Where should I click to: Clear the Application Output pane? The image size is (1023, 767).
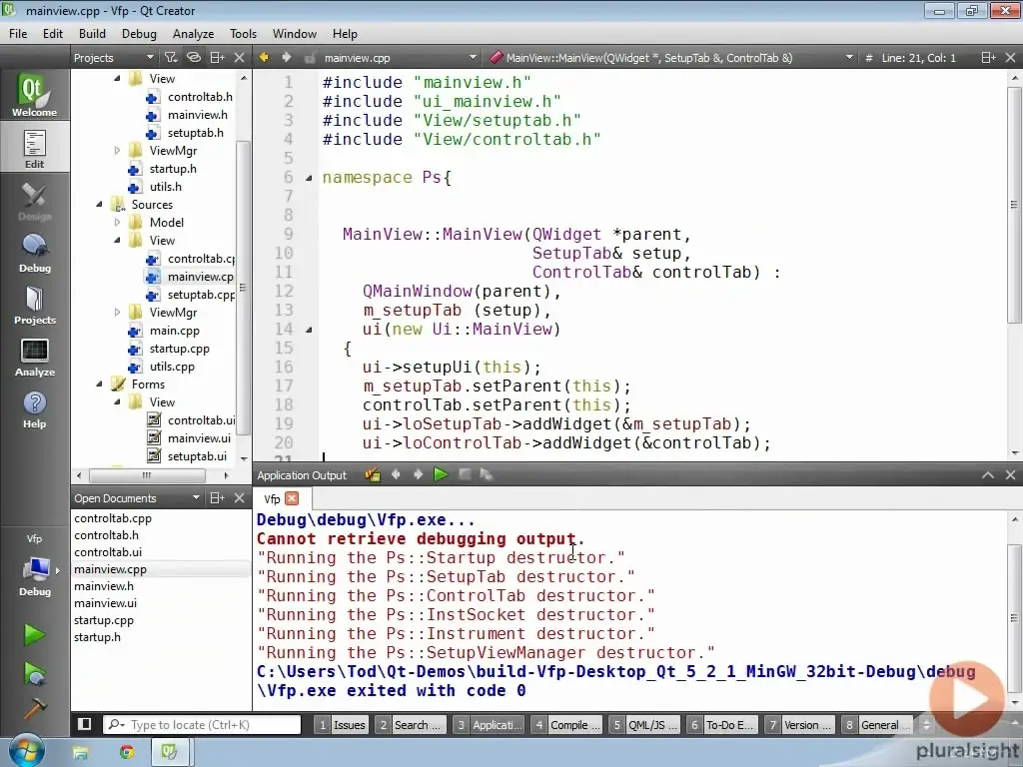point(373,475)
